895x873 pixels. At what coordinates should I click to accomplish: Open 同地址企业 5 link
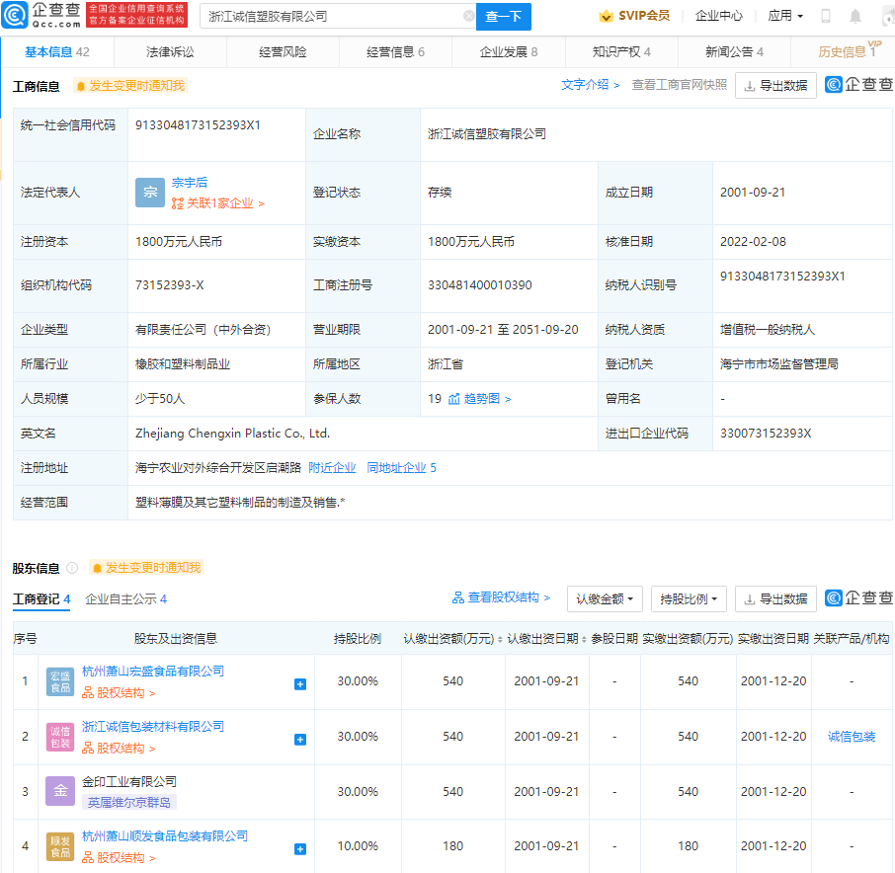coord(402,468)
